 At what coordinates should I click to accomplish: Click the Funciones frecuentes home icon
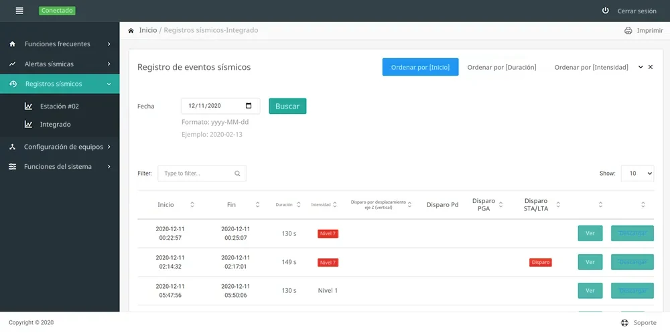coord(12,44)
